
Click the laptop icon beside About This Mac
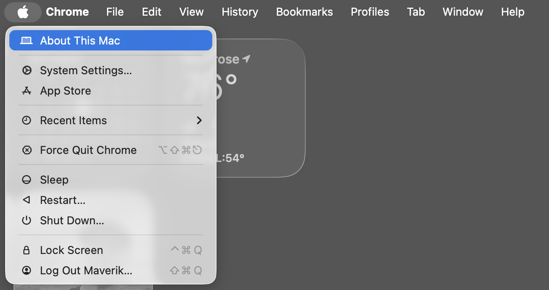26,41
